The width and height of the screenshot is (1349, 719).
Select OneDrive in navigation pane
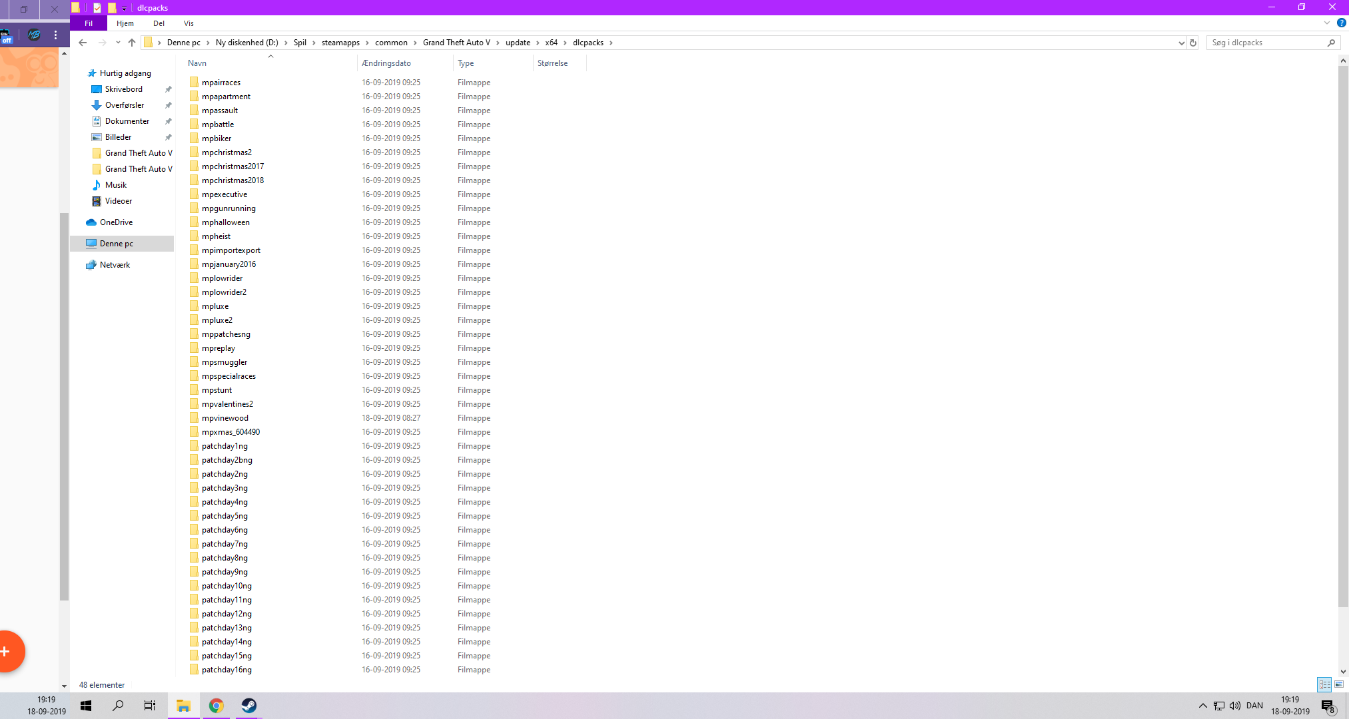[116, 222]
